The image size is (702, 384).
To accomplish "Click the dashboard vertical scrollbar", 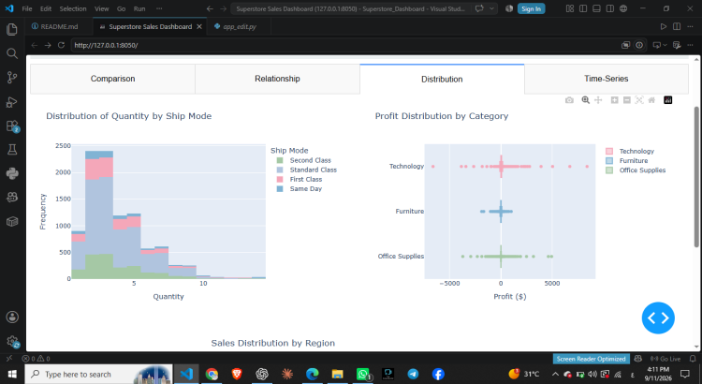I will point(696,177).
